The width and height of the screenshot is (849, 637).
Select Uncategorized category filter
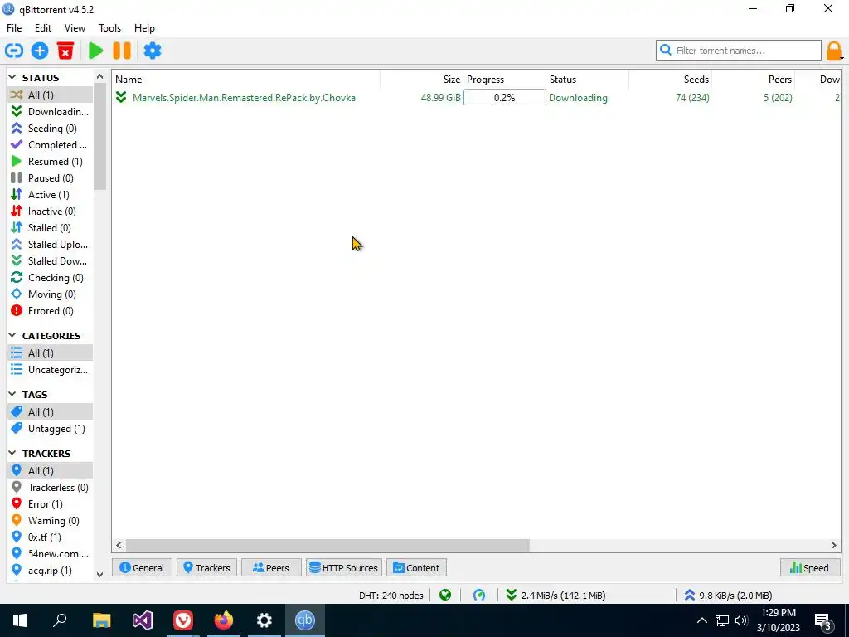coord(51,370)
